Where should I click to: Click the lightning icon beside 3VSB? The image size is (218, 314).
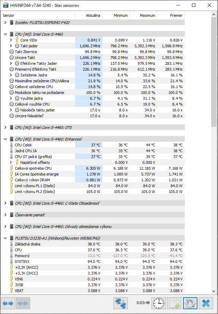[12, 285]
